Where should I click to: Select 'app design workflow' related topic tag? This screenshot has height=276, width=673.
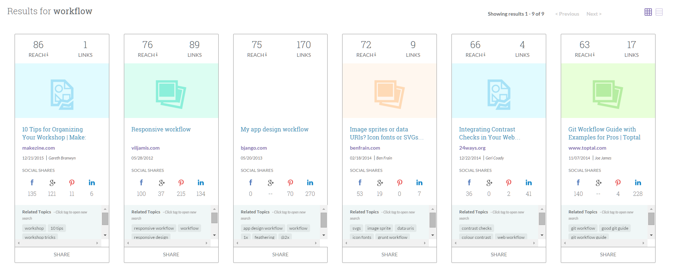tap(263, 228)
